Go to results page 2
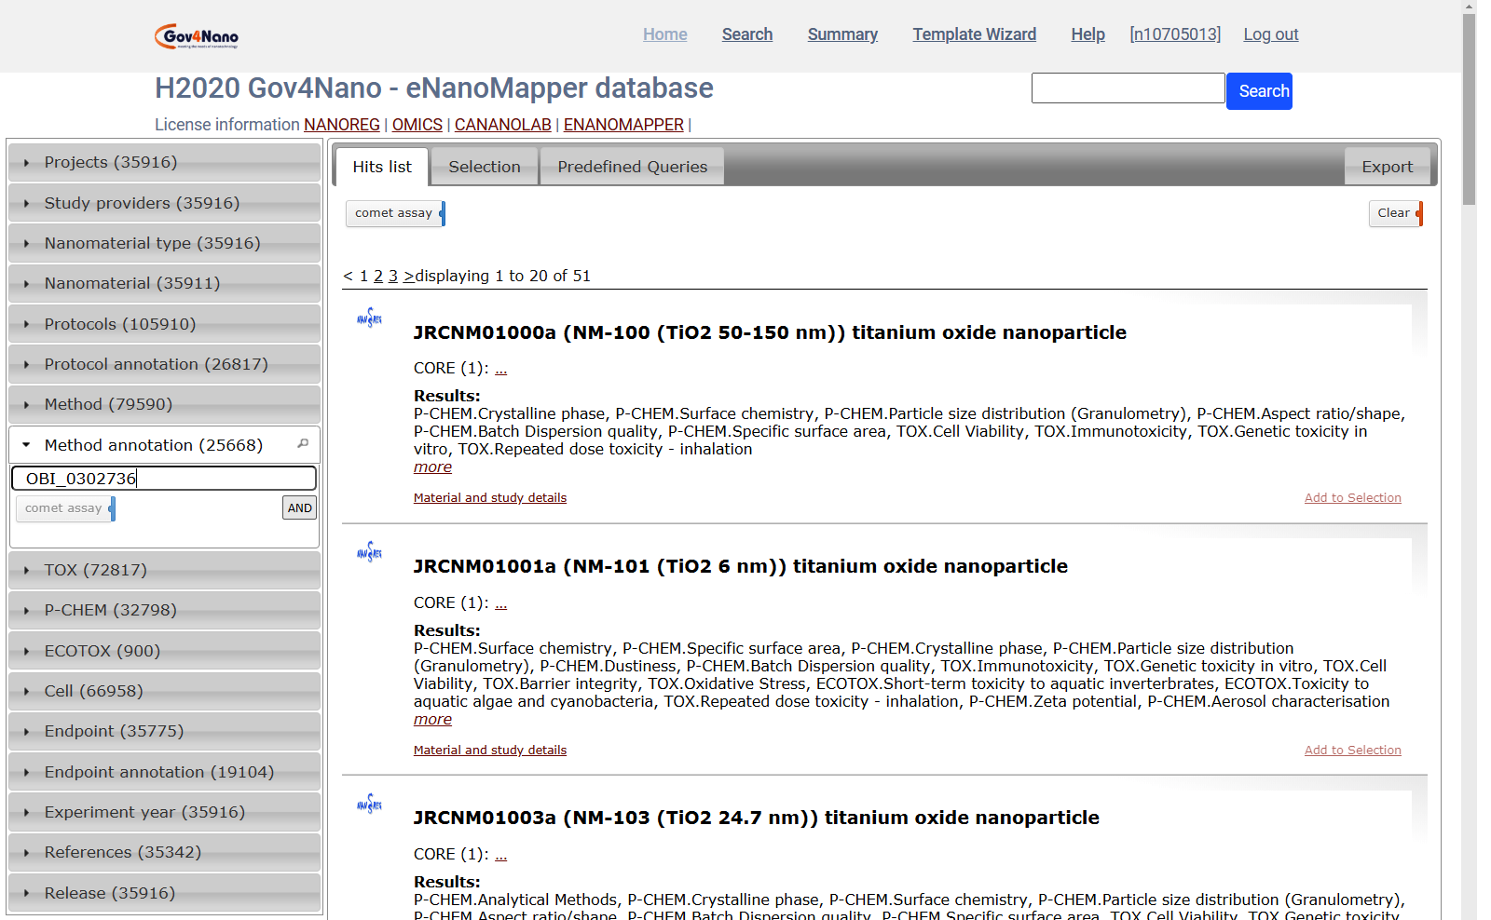The image size is (1491, 920). pyautogui.click(x=378, y=276)
